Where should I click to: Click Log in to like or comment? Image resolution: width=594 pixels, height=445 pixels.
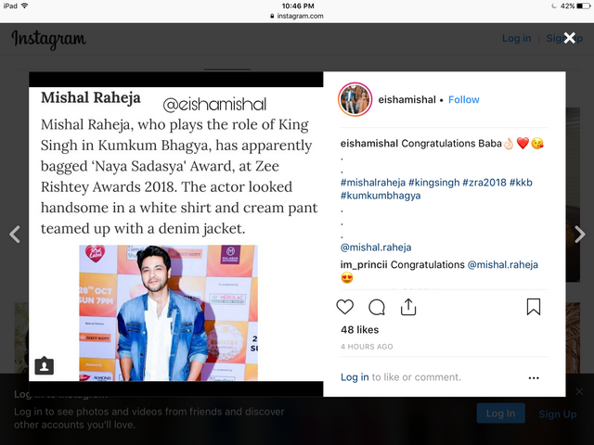pos(355,377)
